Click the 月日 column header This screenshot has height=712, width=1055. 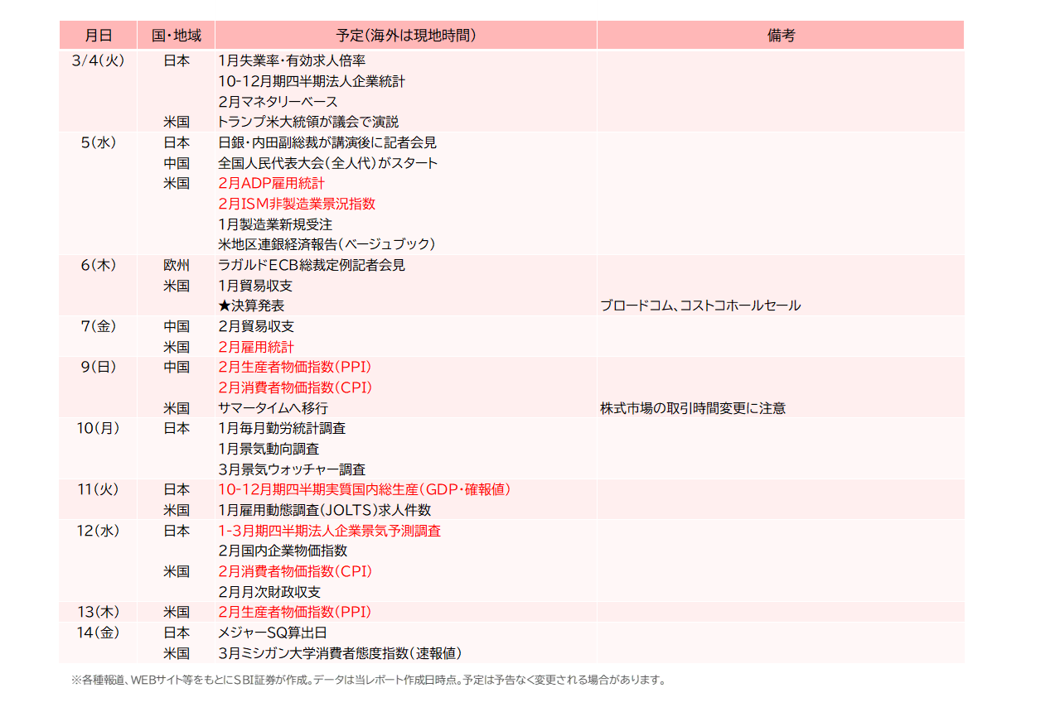tap(99, 36)
